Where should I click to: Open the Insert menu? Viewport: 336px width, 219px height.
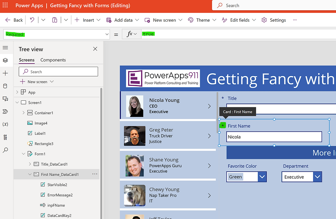[87, 20]
